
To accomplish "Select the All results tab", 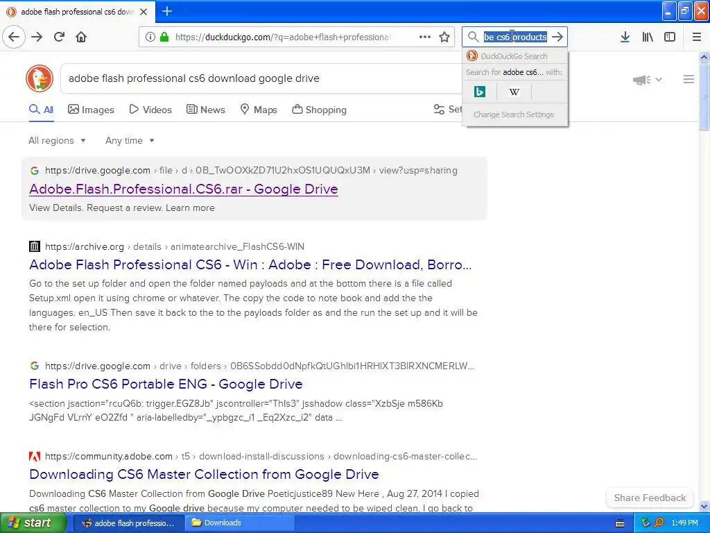I will [x=41, y=110].
